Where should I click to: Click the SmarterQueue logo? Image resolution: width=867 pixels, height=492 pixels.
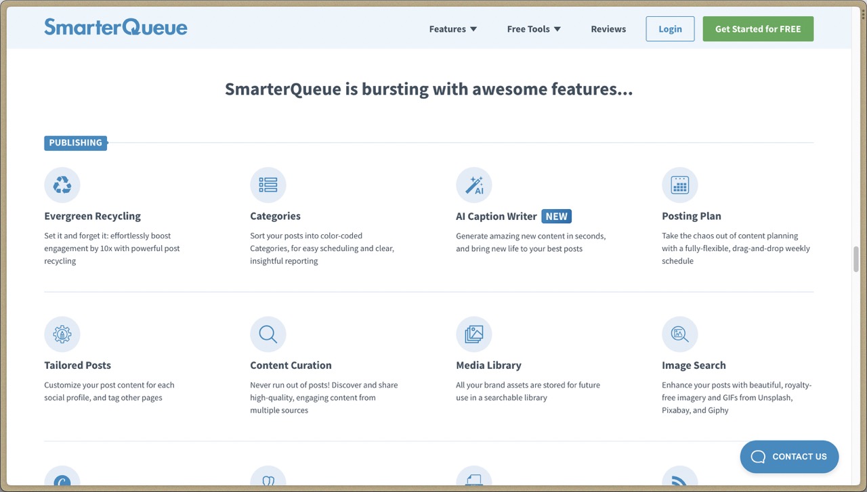point(116,27)
